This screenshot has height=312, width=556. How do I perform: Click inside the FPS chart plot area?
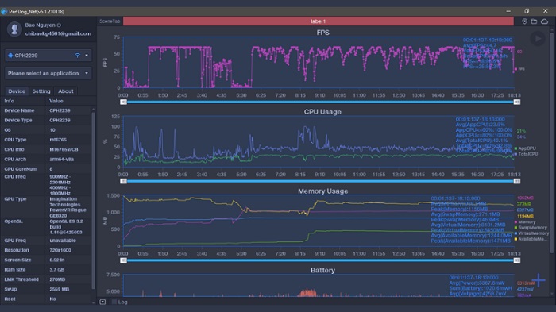click(x=319, y=62)
